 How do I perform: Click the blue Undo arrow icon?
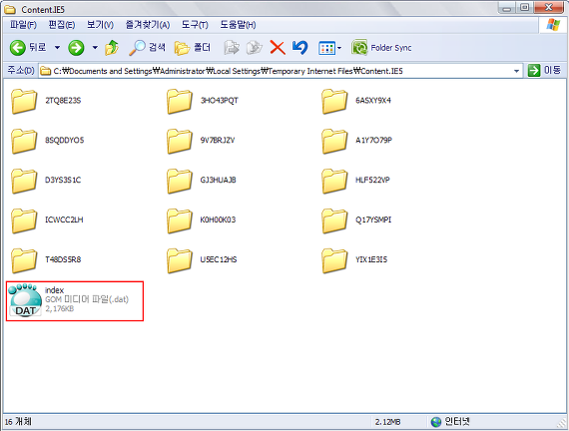click(300, 48)
